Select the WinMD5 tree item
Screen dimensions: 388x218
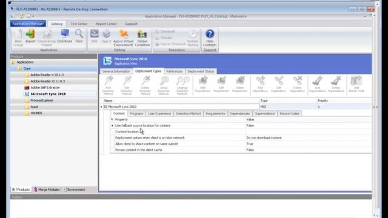click(36, 113)
